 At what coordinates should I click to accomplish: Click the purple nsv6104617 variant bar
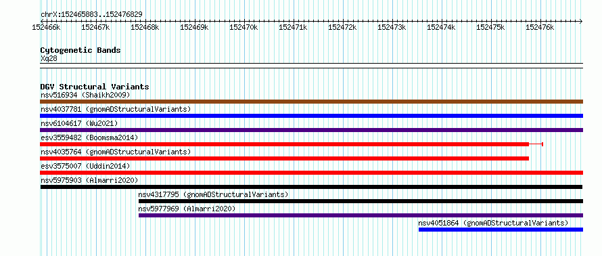pyautogui.click(x=311, y=130)
